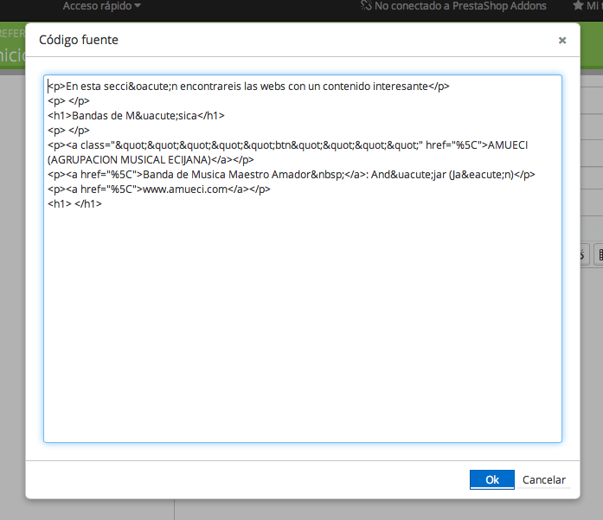Click the line '<h1>Bandas de M&uacute;sica</h1>'

tap(136, 115)
